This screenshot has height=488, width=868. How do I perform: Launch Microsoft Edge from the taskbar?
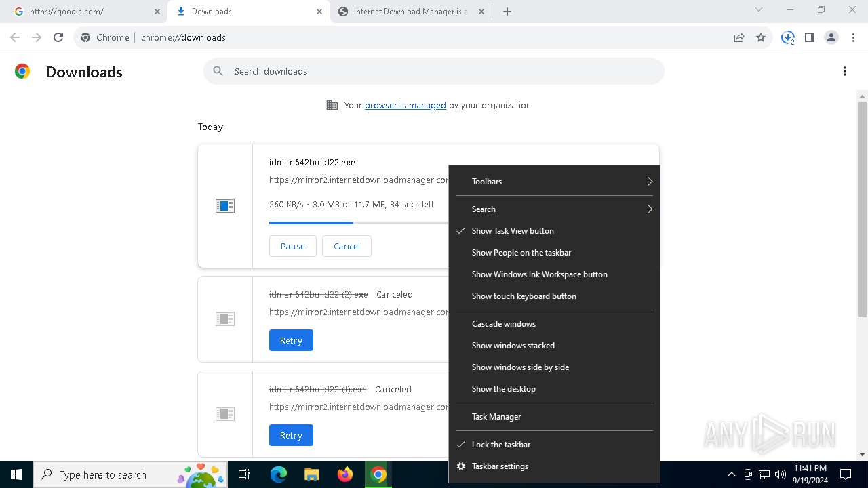coord(279,474)
